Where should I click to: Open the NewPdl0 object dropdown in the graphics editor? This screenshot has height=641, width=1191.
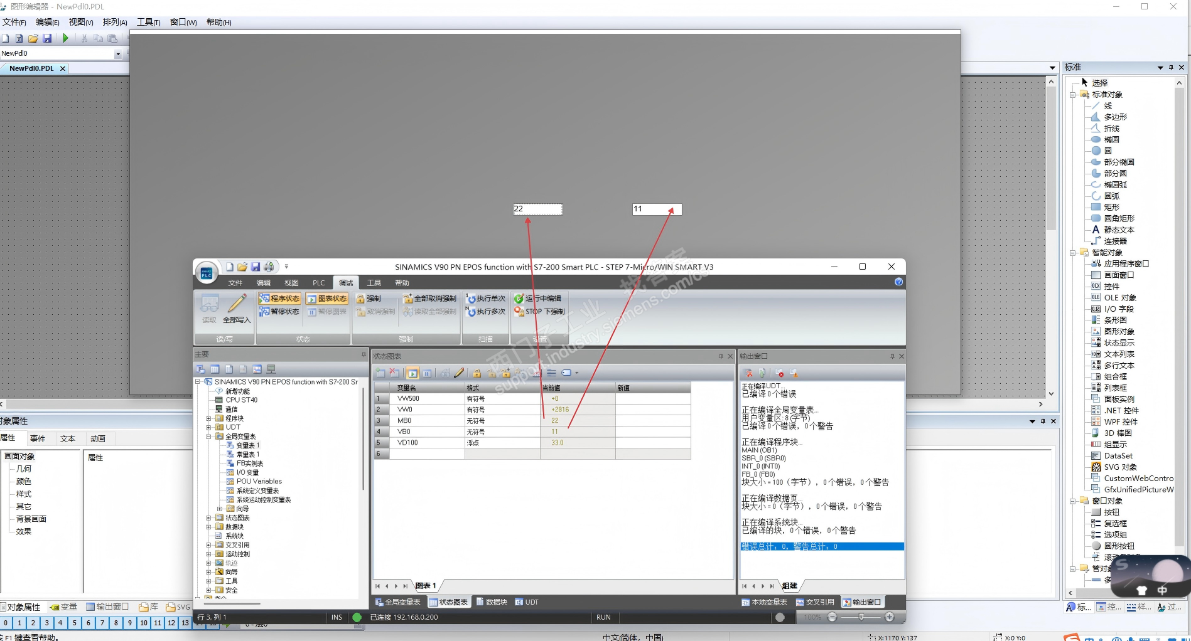point(117,54)
